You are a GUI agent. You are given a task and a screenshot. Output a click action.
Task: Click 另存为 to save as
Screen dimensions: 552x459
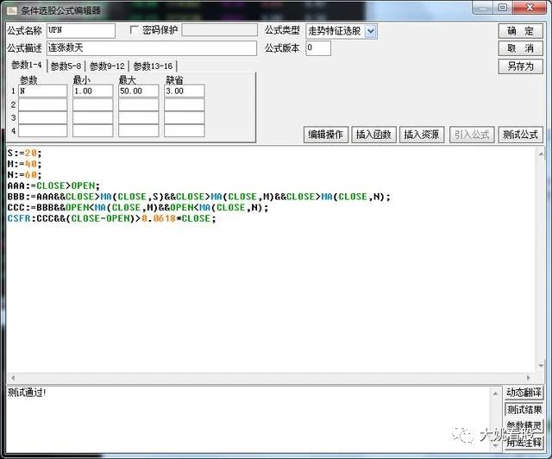pos(520,66)
